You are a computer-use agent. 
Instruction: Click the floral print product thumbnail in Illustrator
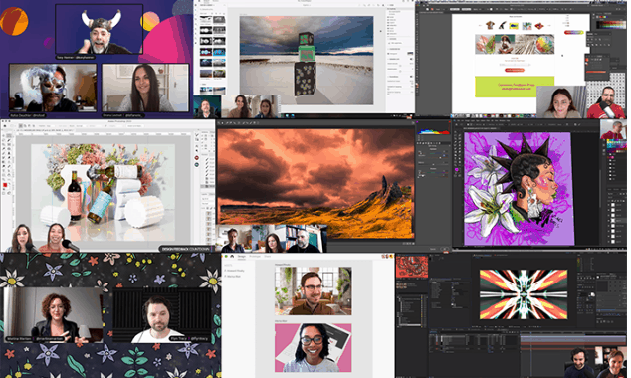(x=526, y=26)
